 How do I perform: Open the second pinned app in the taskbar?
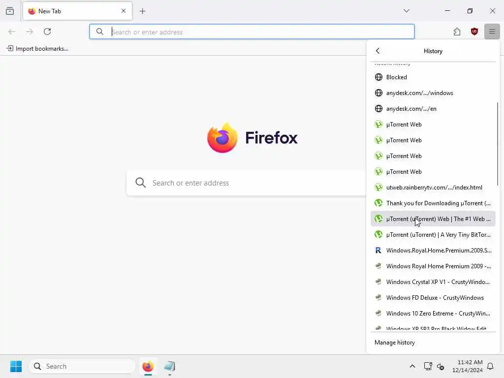click(170, 366)
